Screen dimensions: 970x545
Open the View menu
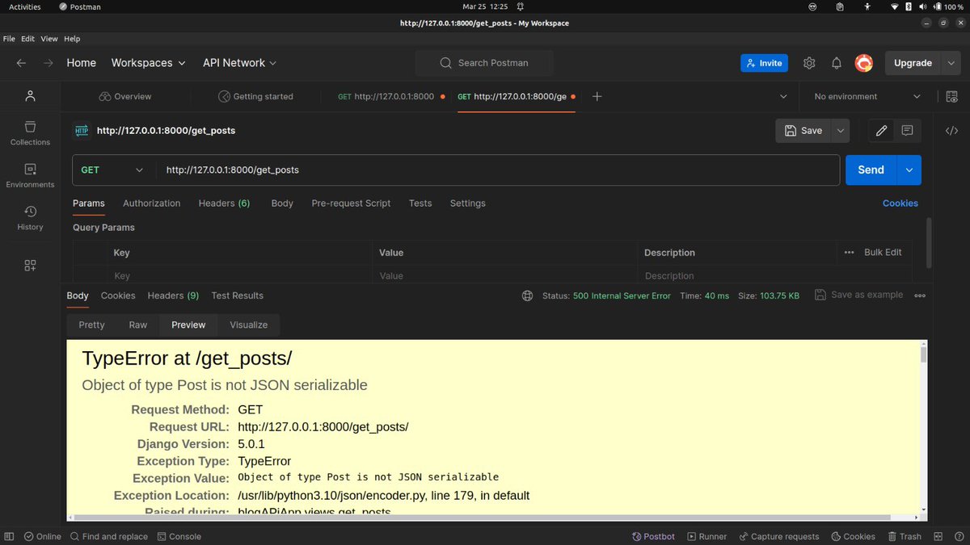tap(49, 39)
